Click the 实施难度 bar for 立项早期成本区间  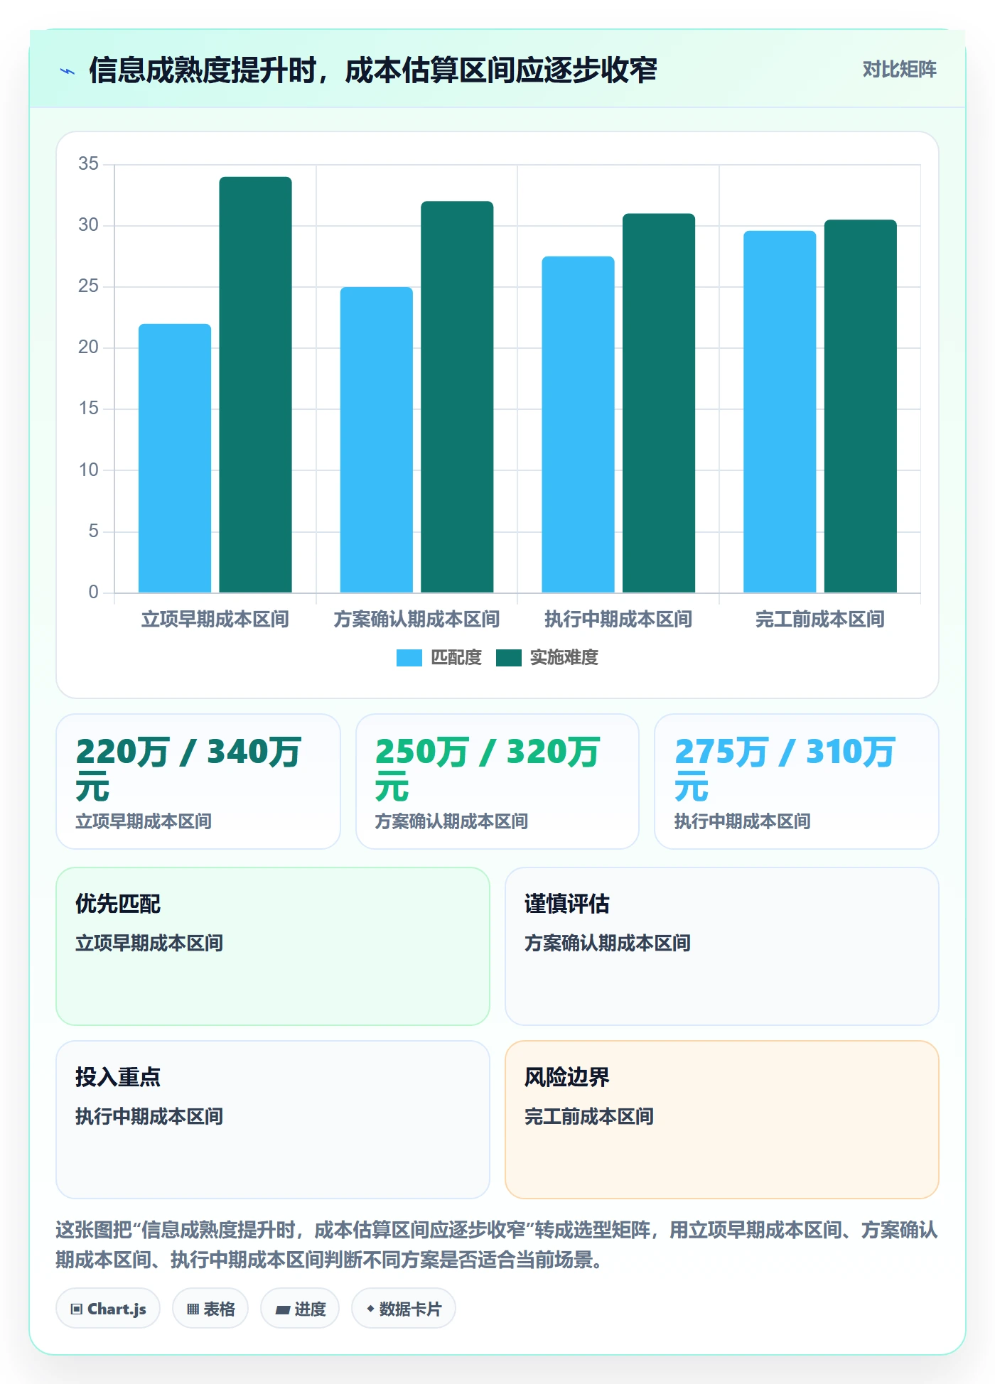click(256, 384)
